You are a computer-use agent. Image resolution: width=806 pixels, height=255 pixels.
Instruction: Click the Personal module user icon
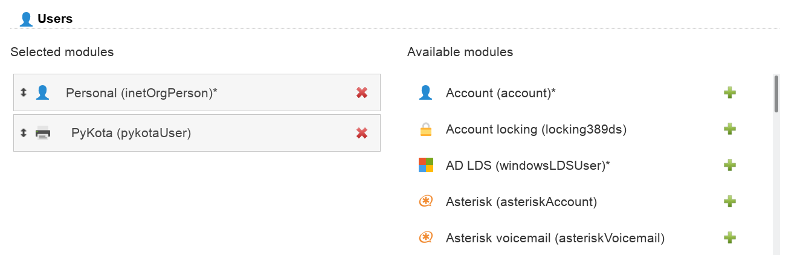[42, 92]
